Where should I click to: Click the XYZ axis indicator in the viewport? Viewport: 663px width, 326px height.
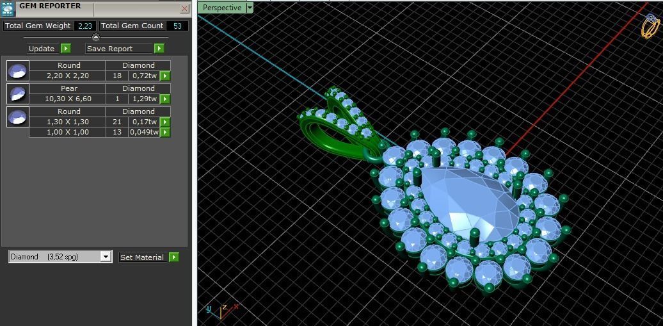point(222,311)
